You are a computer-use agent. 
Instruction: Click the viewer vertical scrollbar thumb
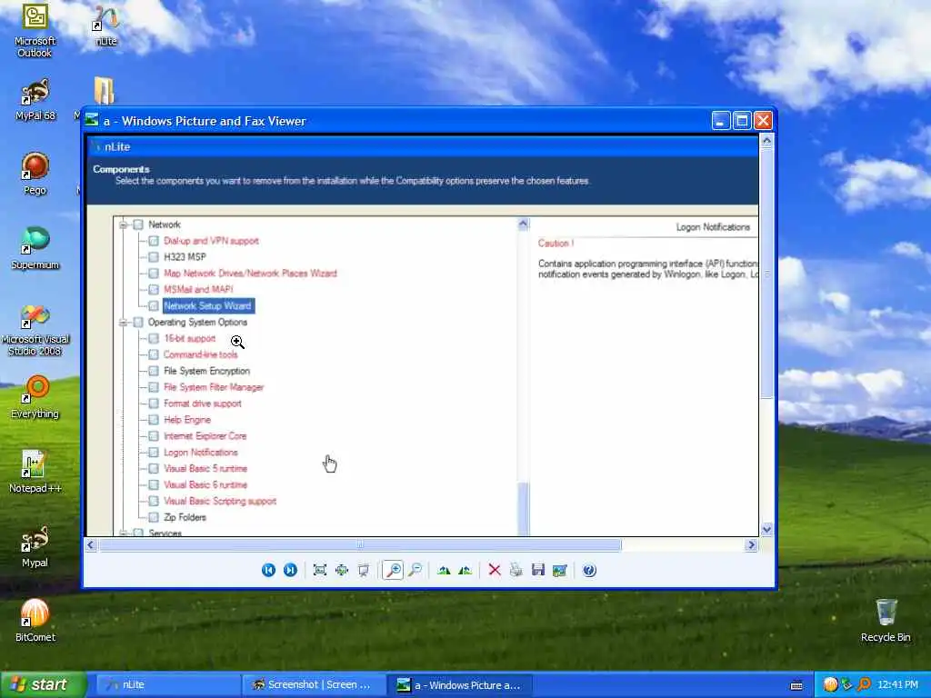[x=766, y=274]
